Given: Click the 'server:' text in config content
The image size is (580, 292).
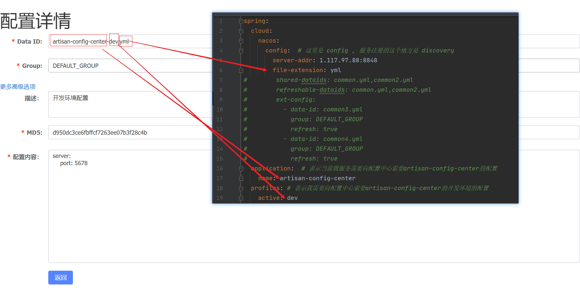Looking at the screenshot, I should [x=62, y=156].
